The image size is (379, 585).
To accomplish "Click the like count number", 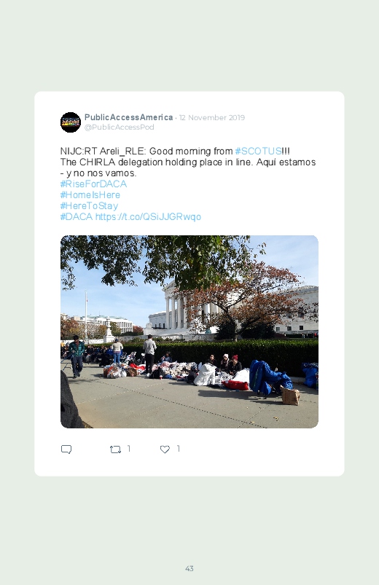I will [x=178, y=449].
